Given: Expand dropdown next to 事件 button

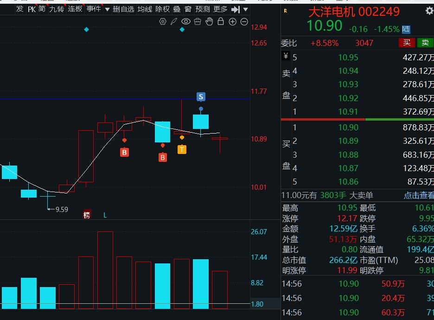Looking at the screenshot, I should (x=108, y=10).
